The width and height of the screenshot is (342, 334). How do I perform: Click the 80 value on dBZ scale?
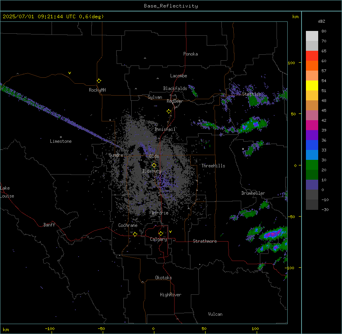point(324,31)
